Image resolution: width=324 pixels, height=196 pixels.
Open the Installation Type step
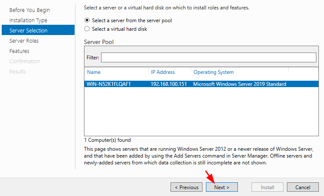pos(28,20)
